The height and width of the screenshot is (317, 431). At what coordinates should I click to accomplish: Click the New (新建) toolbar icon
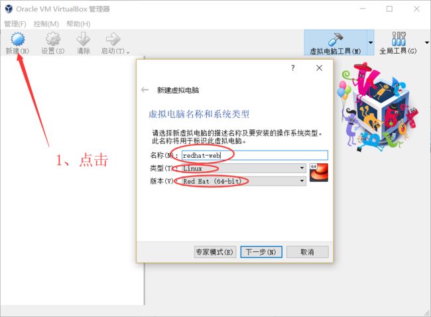click(18, 38)
